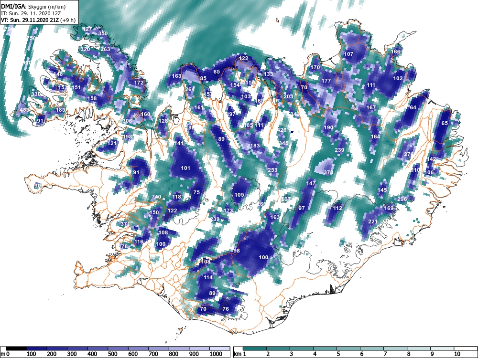This screenshot has width=478, height=358.
Task: Click the visibility value 147 on the map
Action: pos(311,183)
